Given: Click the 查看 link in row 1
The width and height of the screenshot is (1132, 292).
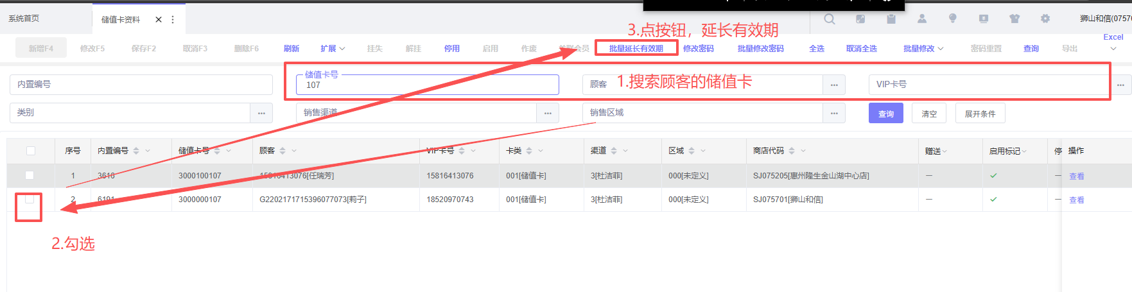Looking at the screenshot, I should click(x=1076, y=176).
